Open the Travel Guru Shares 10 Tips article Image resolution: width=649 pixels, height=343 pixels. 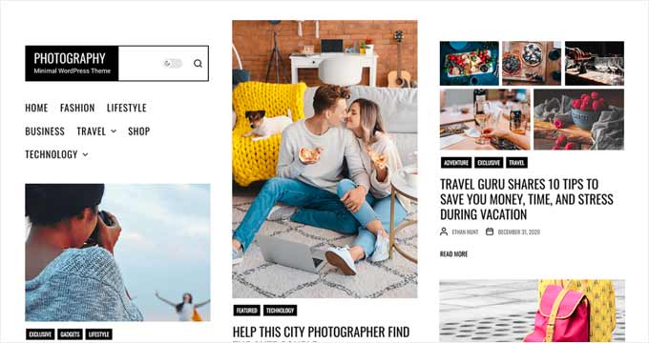click(527, 199)
